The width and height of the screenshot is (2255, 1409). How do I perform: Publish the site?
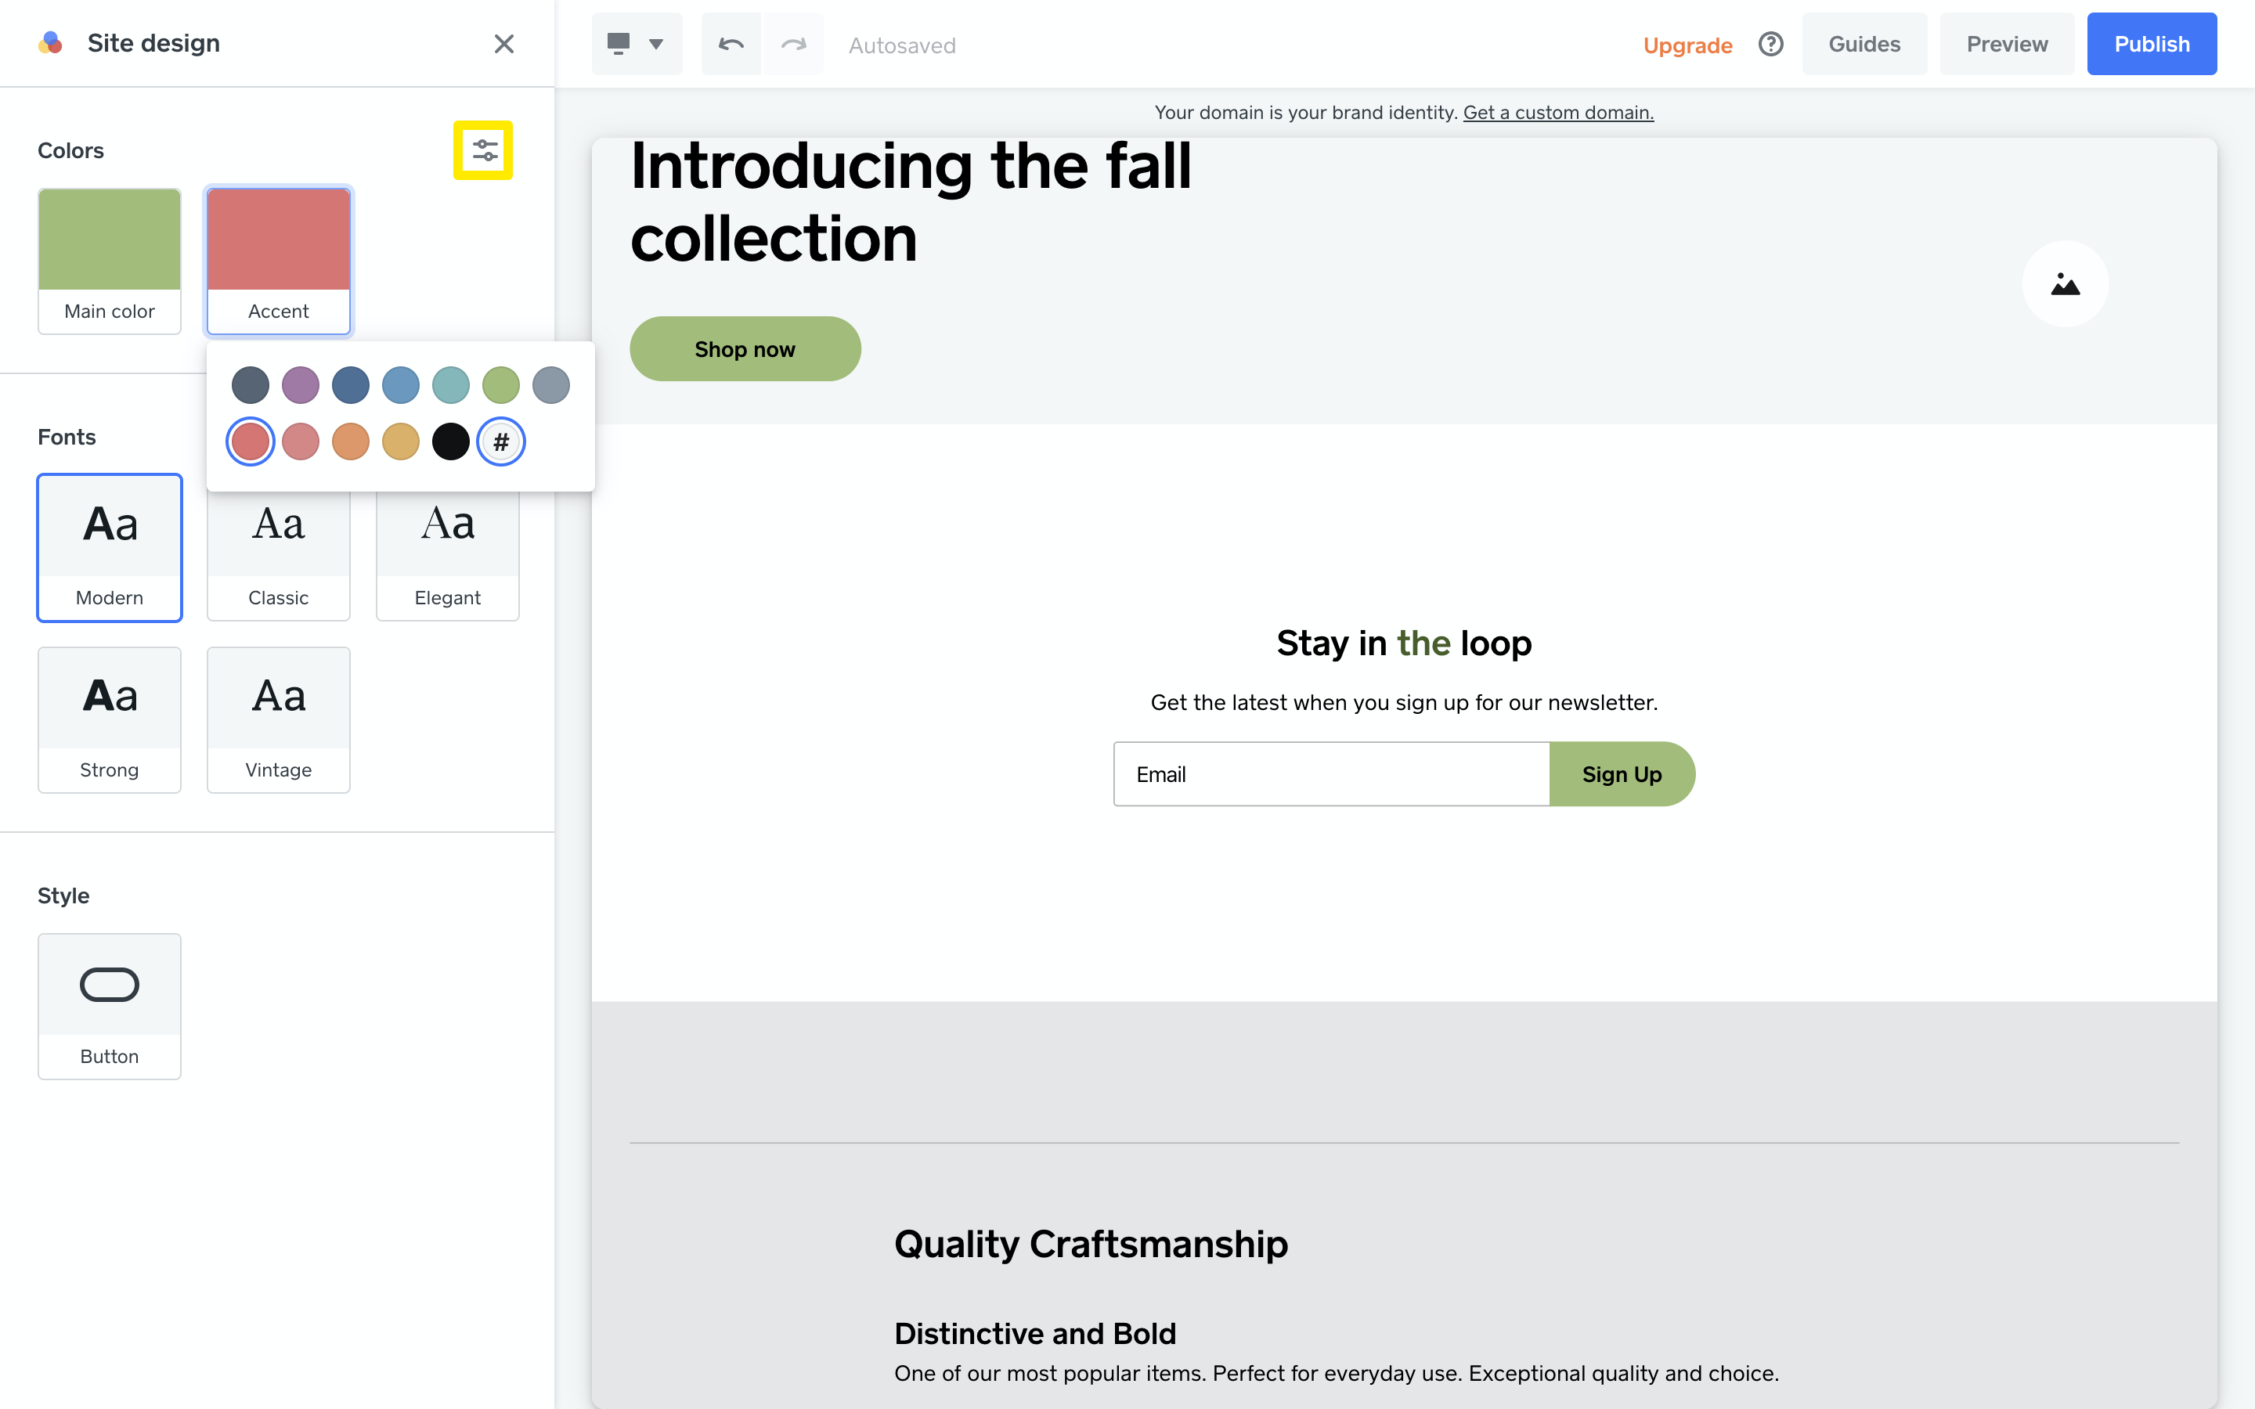2151,44
